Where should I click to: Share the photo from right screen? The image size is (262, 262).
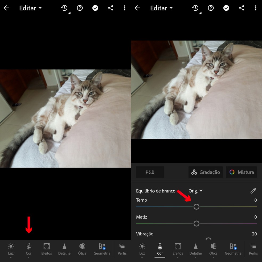click(x=241, y=8)
